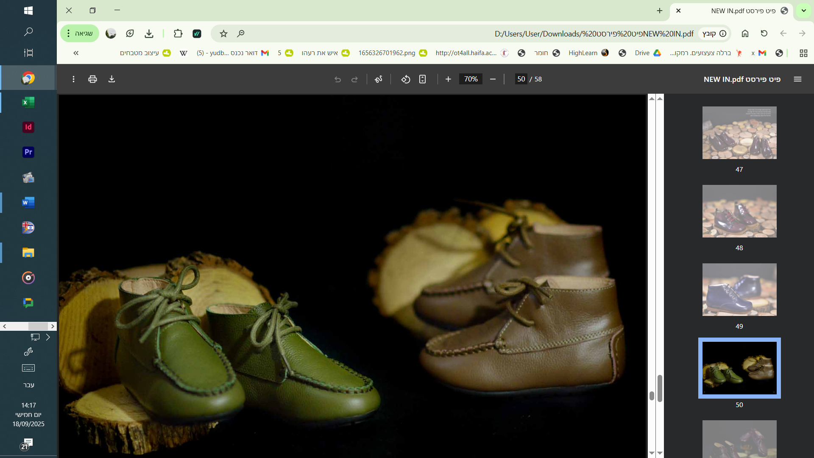Click the page number input field
This screenshot has width=814, height=458.
coord(521,79)
